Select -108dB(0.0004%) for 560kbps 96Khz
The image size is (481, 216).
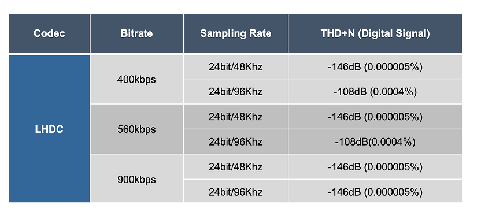[x=375, y=141]
